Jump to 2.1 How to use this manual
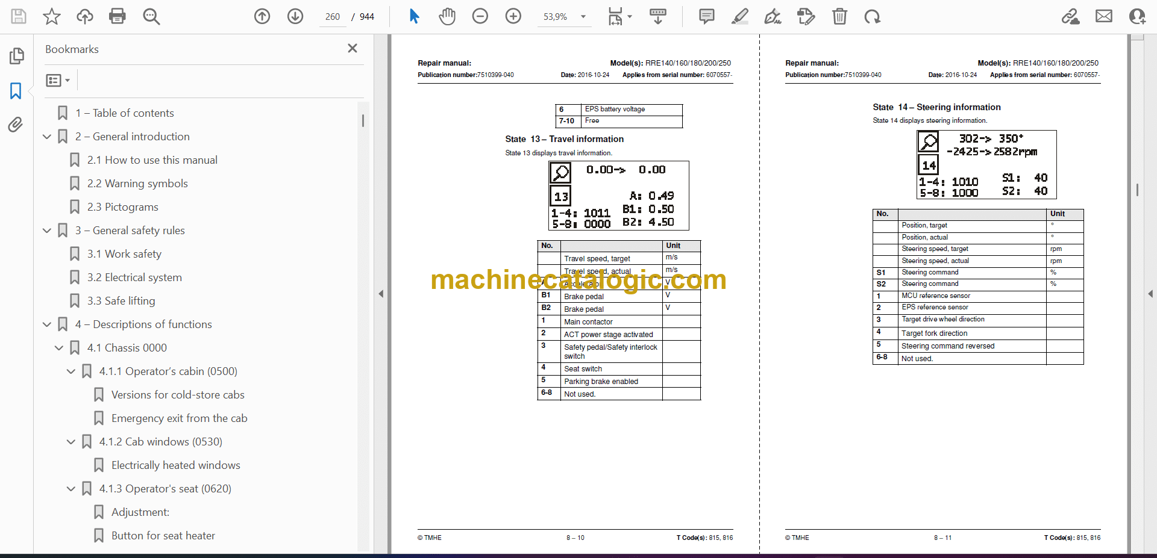This screenshot has width=1157, height=558. tap(152, 160)
